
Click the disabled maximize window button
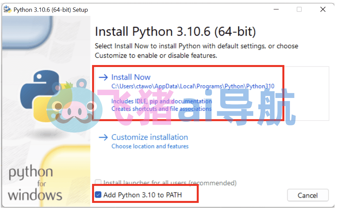click(299, 9)
